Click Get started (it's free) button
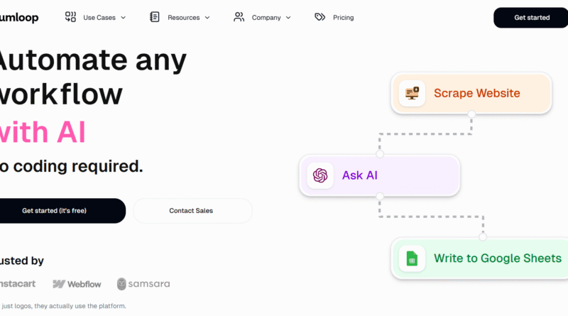568x316 pixels. pyautogui.click(x=55, y=211)
